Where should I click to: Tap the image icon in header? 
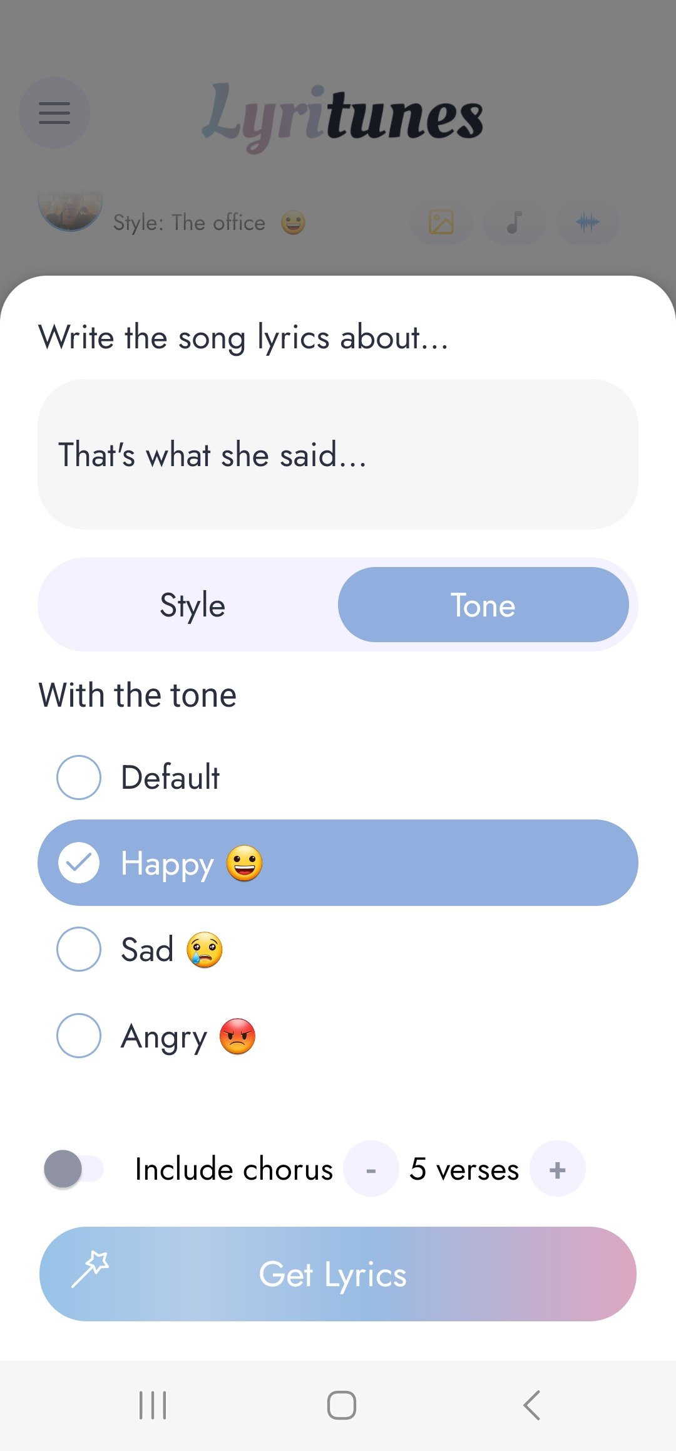coord(441,222)
